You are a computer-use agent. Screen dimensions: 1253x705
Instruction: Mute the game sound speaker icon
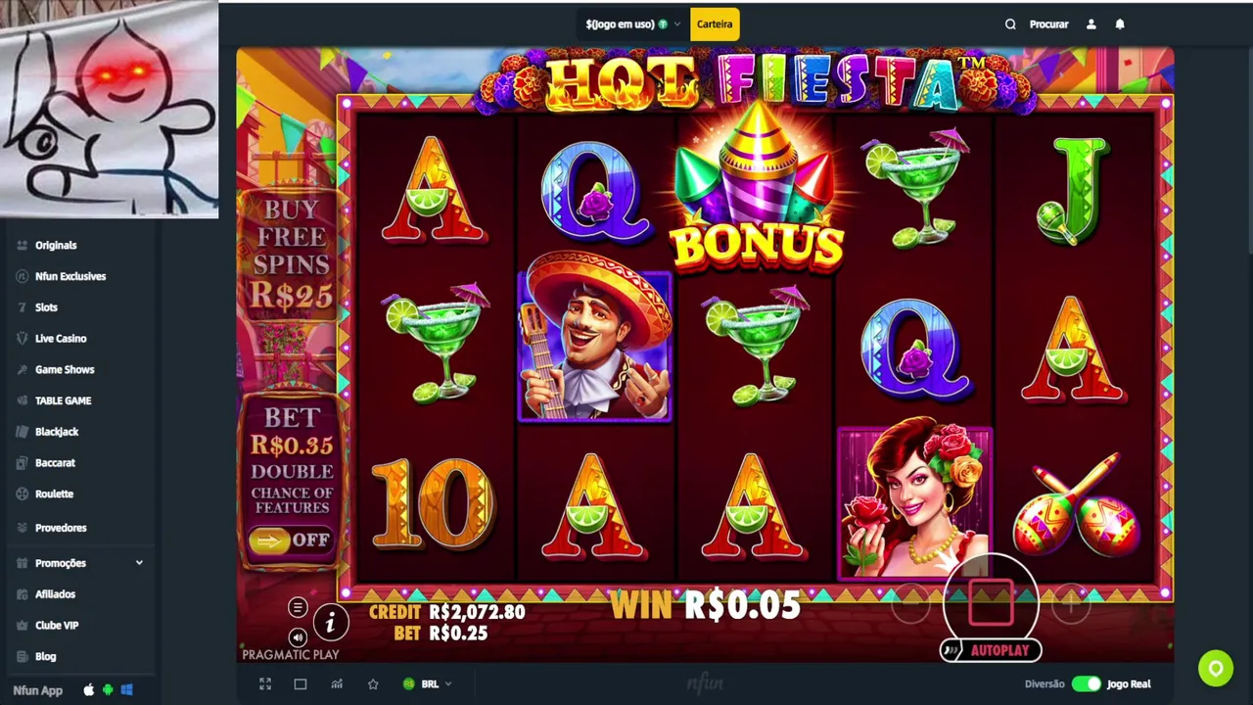click(x=298, y=637)
